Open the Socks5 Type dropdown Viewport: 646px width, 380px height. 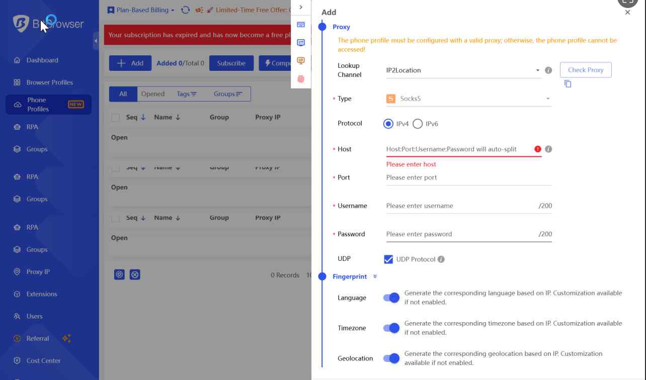pos(468,99)
